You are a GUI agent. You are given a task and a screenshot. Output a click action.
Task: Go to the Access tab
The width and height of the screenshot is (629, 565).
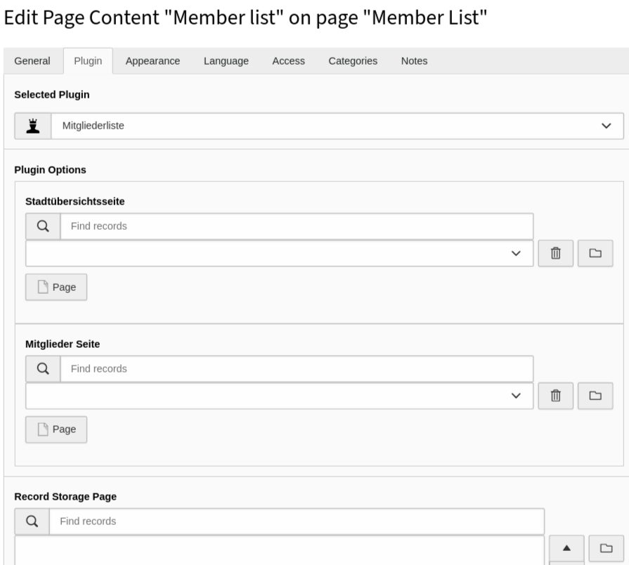point(288,61)
